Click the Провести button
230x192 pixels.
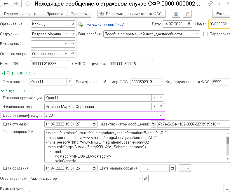[55, 14]
